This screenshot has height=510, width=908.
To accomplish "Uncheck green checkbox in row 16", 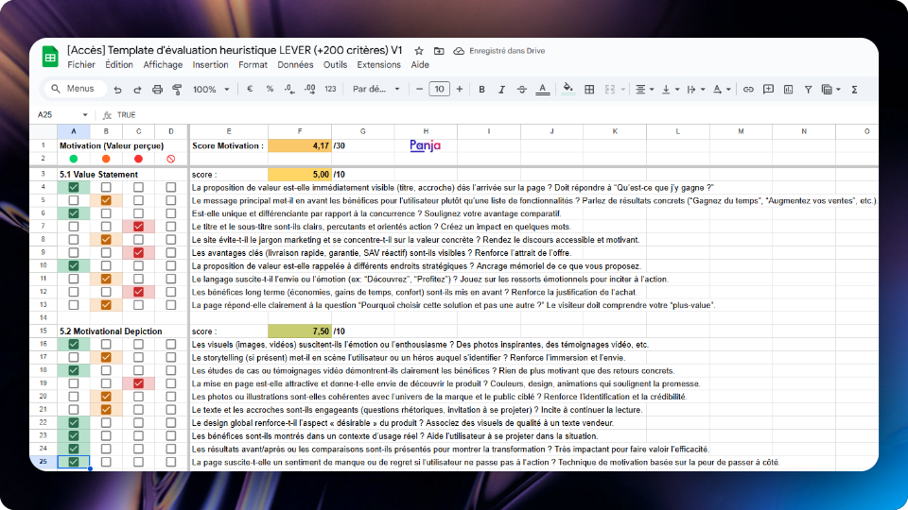I will coord(74,344).
